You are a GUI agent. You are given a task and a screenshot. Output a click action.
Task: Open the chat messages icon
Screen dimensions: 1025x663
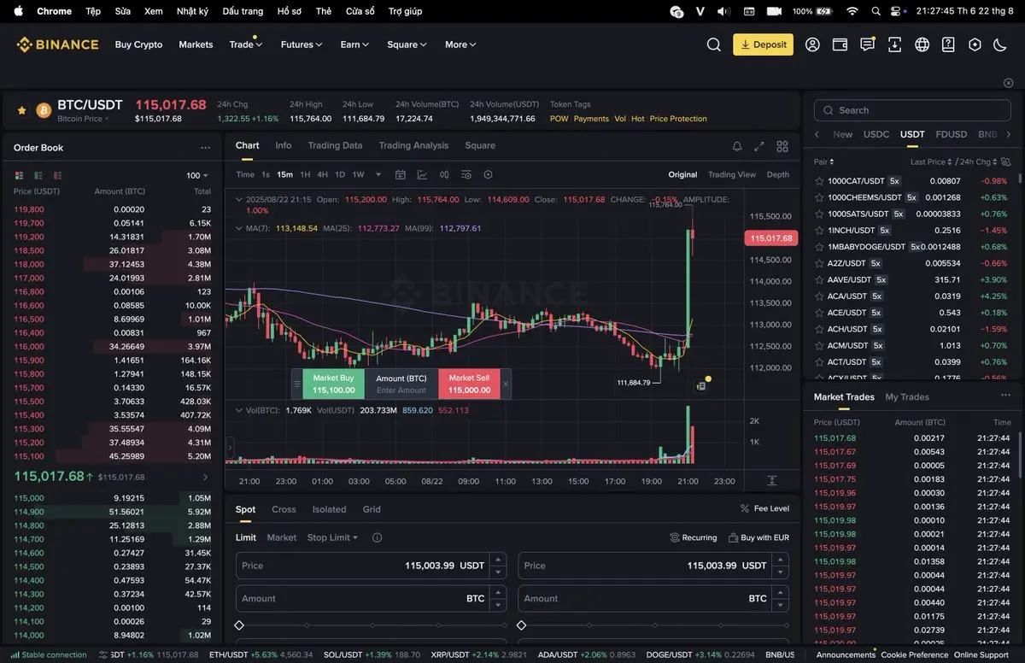coord(867,44)
